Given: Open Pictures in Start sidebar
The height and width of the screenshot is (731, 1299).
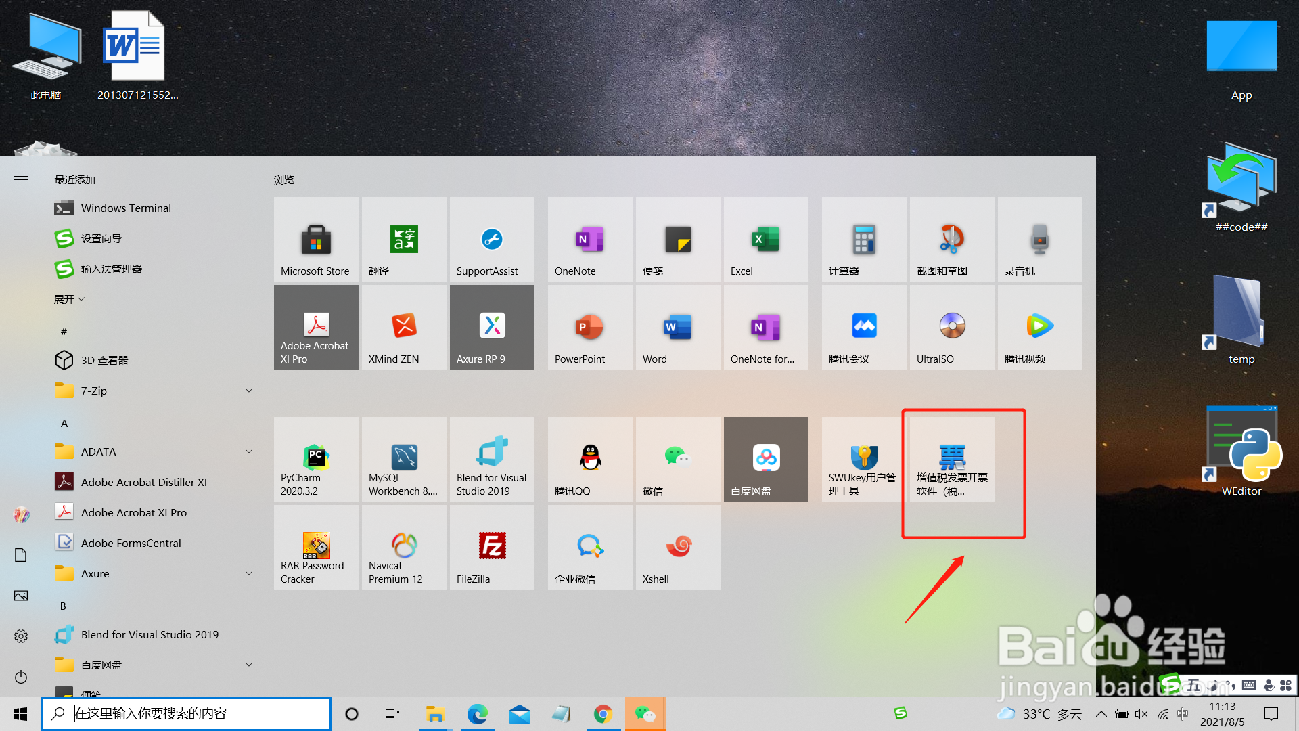Looking at the screenshot, I should (21, 596).
